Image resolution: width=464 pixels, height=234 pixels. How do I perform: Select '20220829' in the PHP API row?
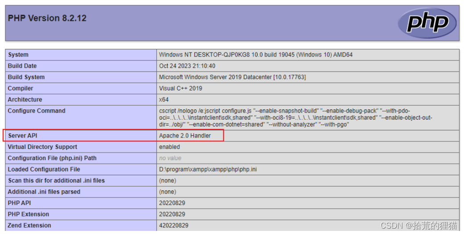click(x=172, y=203)
